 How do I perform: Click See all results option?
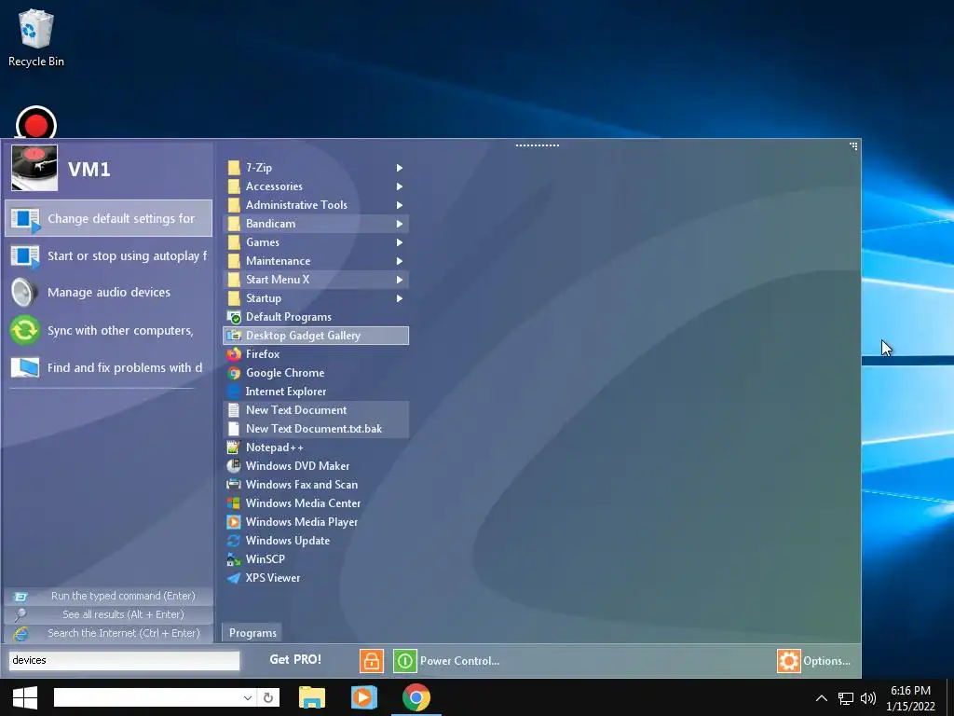pyautogui.click(x=108, y=614)
